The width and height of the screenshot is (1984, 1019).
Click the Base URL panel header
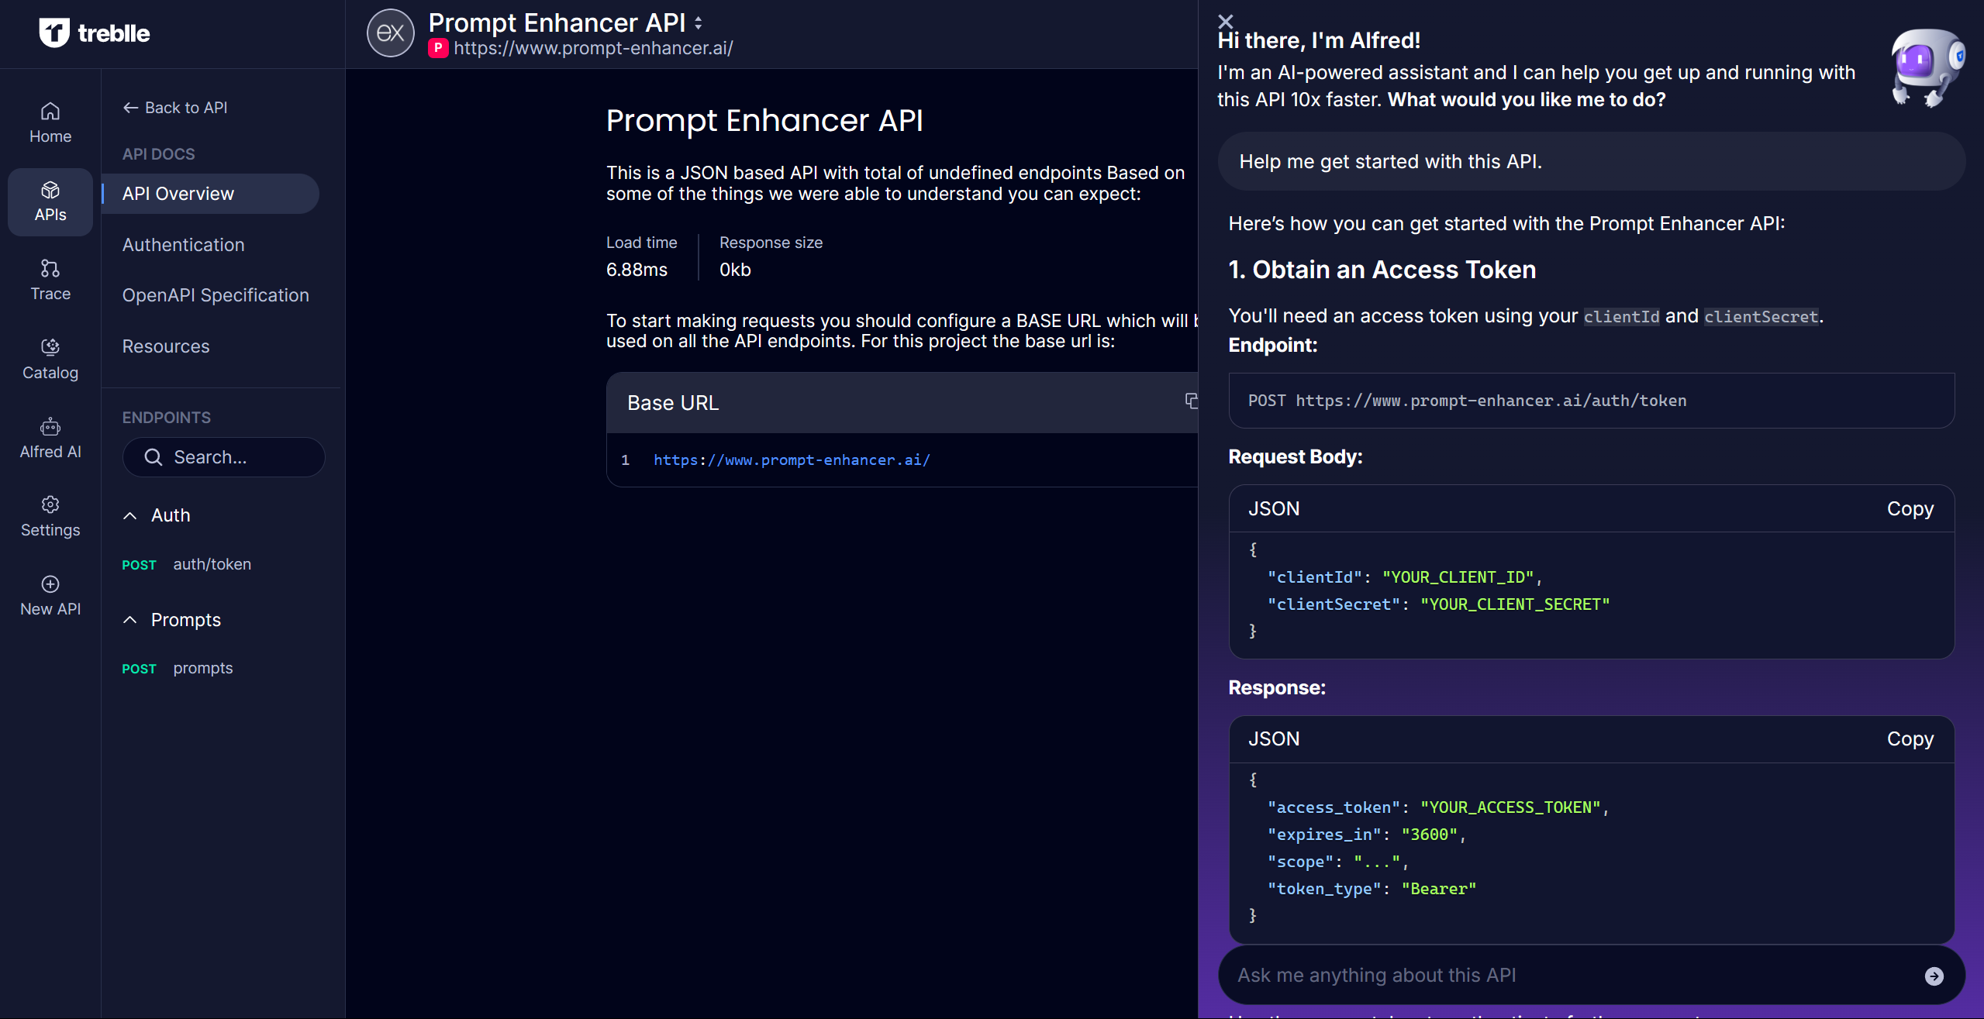point(902,403)
